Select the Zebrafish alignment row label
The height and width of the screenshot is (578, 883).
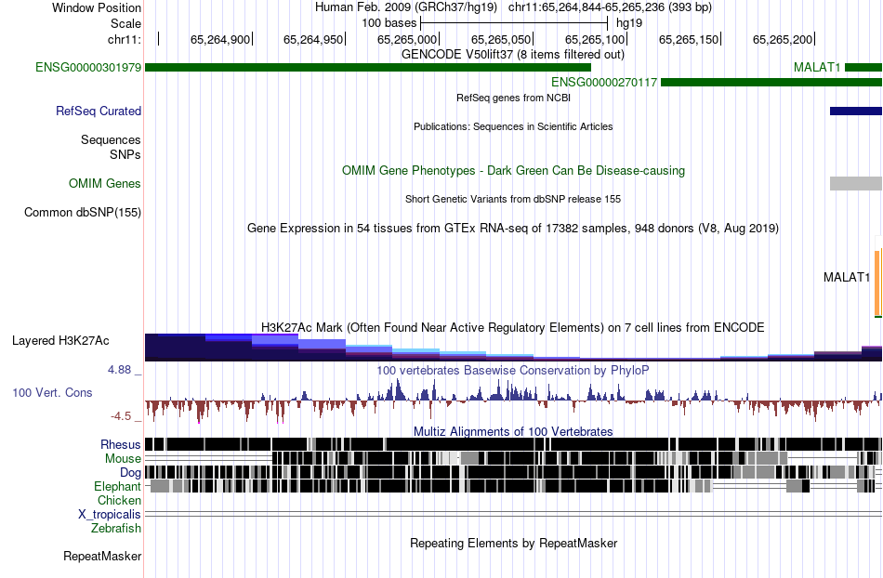pos(116,529)
